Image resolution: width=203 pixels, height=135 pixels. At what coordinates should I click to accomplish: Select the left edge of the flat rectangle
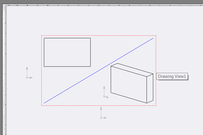click(44, 52)
